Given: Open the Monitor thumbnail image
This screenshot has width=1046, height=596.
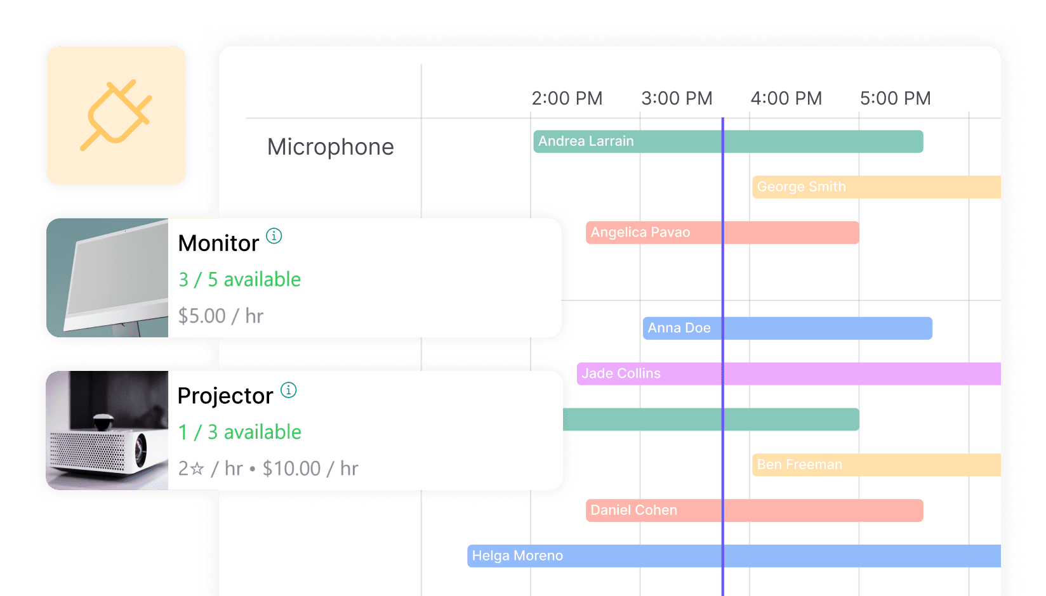Looking at the screenshot, I should pos(107,278).
